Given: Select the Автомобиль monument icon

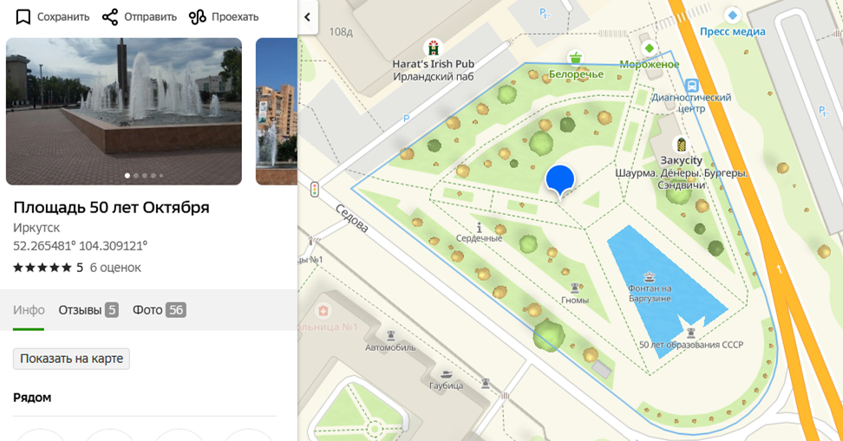Looking at the screenshot, I should [391, 336].
